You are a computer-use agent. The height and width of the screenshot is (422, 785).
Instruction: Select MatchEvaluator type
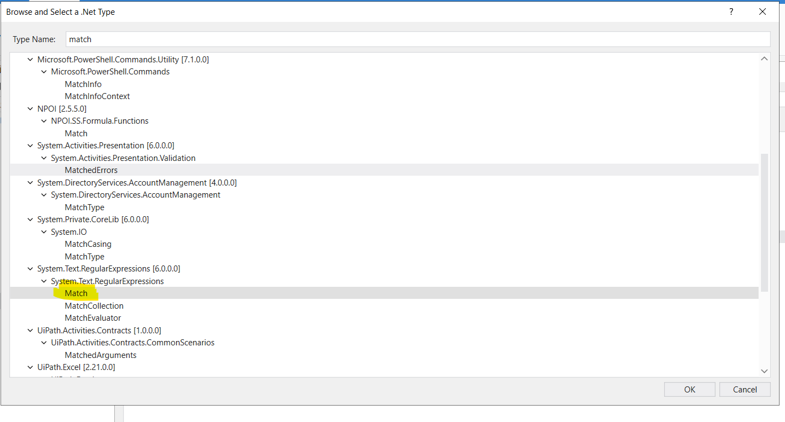point(92,317)
